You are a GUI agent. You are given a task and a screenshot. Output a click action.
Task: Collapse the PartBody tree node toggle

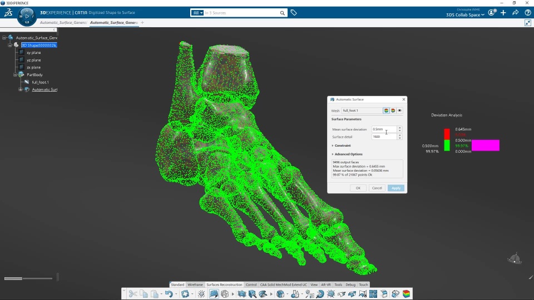tap(15, 75)
